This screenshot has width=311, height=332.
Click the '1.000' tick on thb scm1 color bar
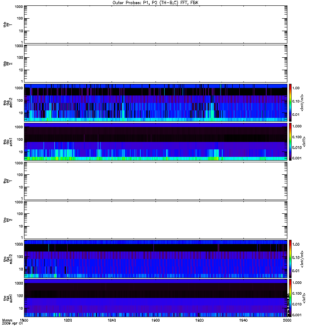[297, 126]
